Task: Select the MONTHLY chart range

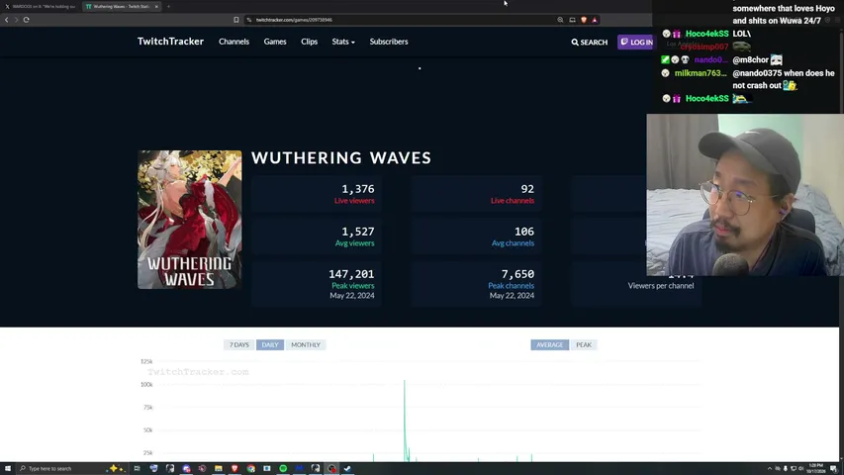Action: 305,344
